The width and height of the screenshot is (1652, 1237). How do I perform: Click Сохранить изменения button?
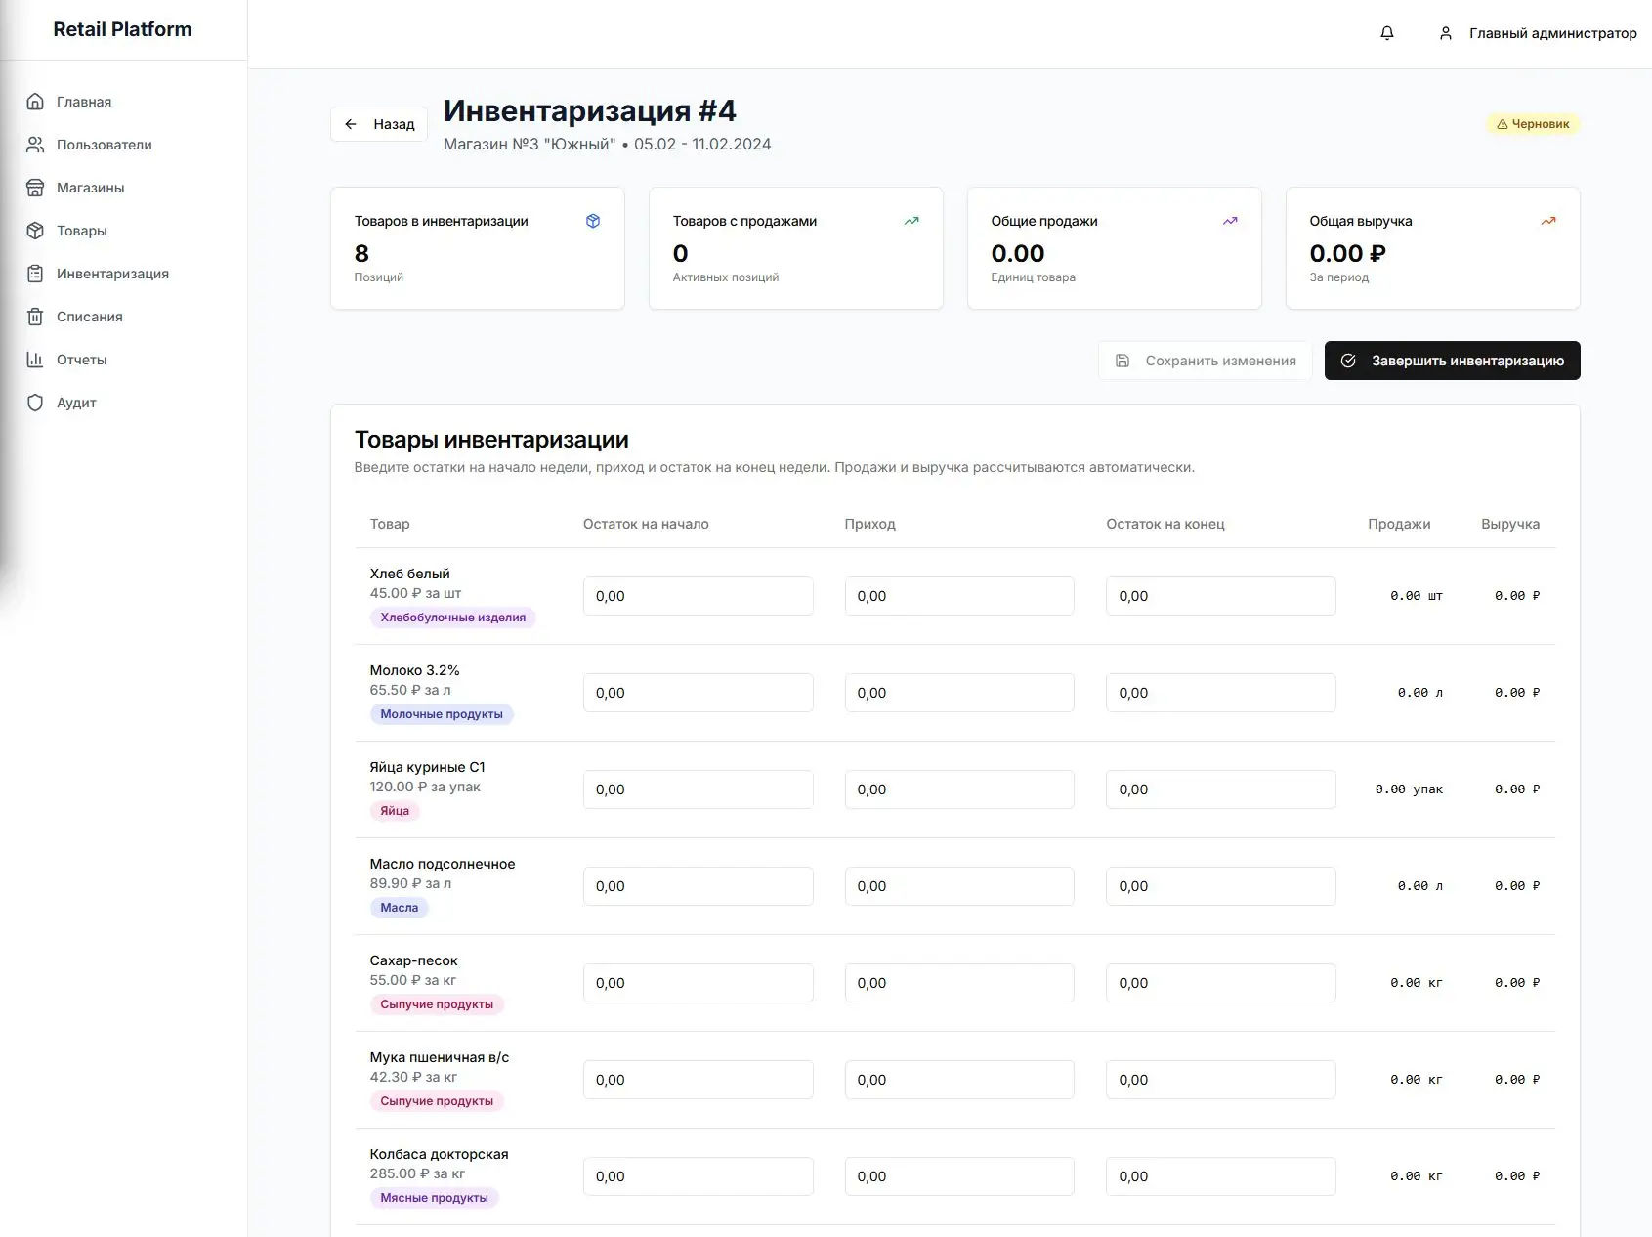[1206, 361]
